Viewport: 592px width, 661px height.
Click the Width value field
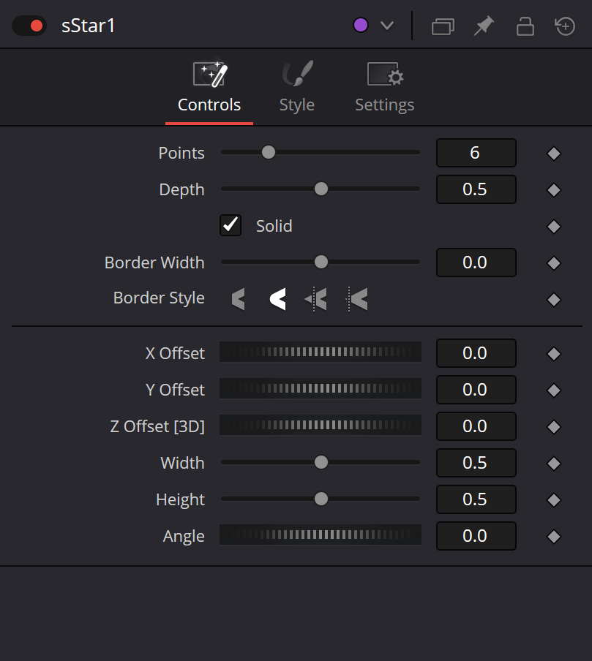(x=476, y=463)
